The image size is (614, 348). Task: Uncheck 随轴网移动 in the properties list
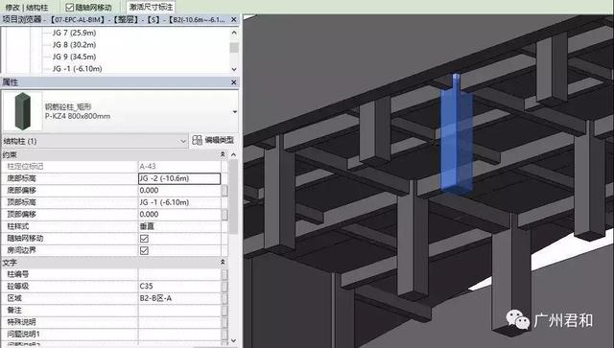click(x=144, y=239)
